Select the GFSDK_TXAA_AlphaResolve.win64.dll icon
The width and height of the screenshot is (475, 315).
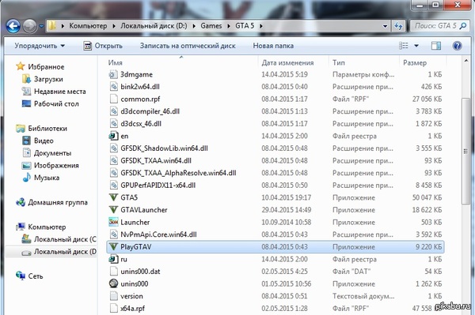tap(113, 173)
